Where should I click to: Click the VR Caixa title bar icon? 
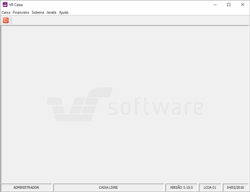click(5, 5)
